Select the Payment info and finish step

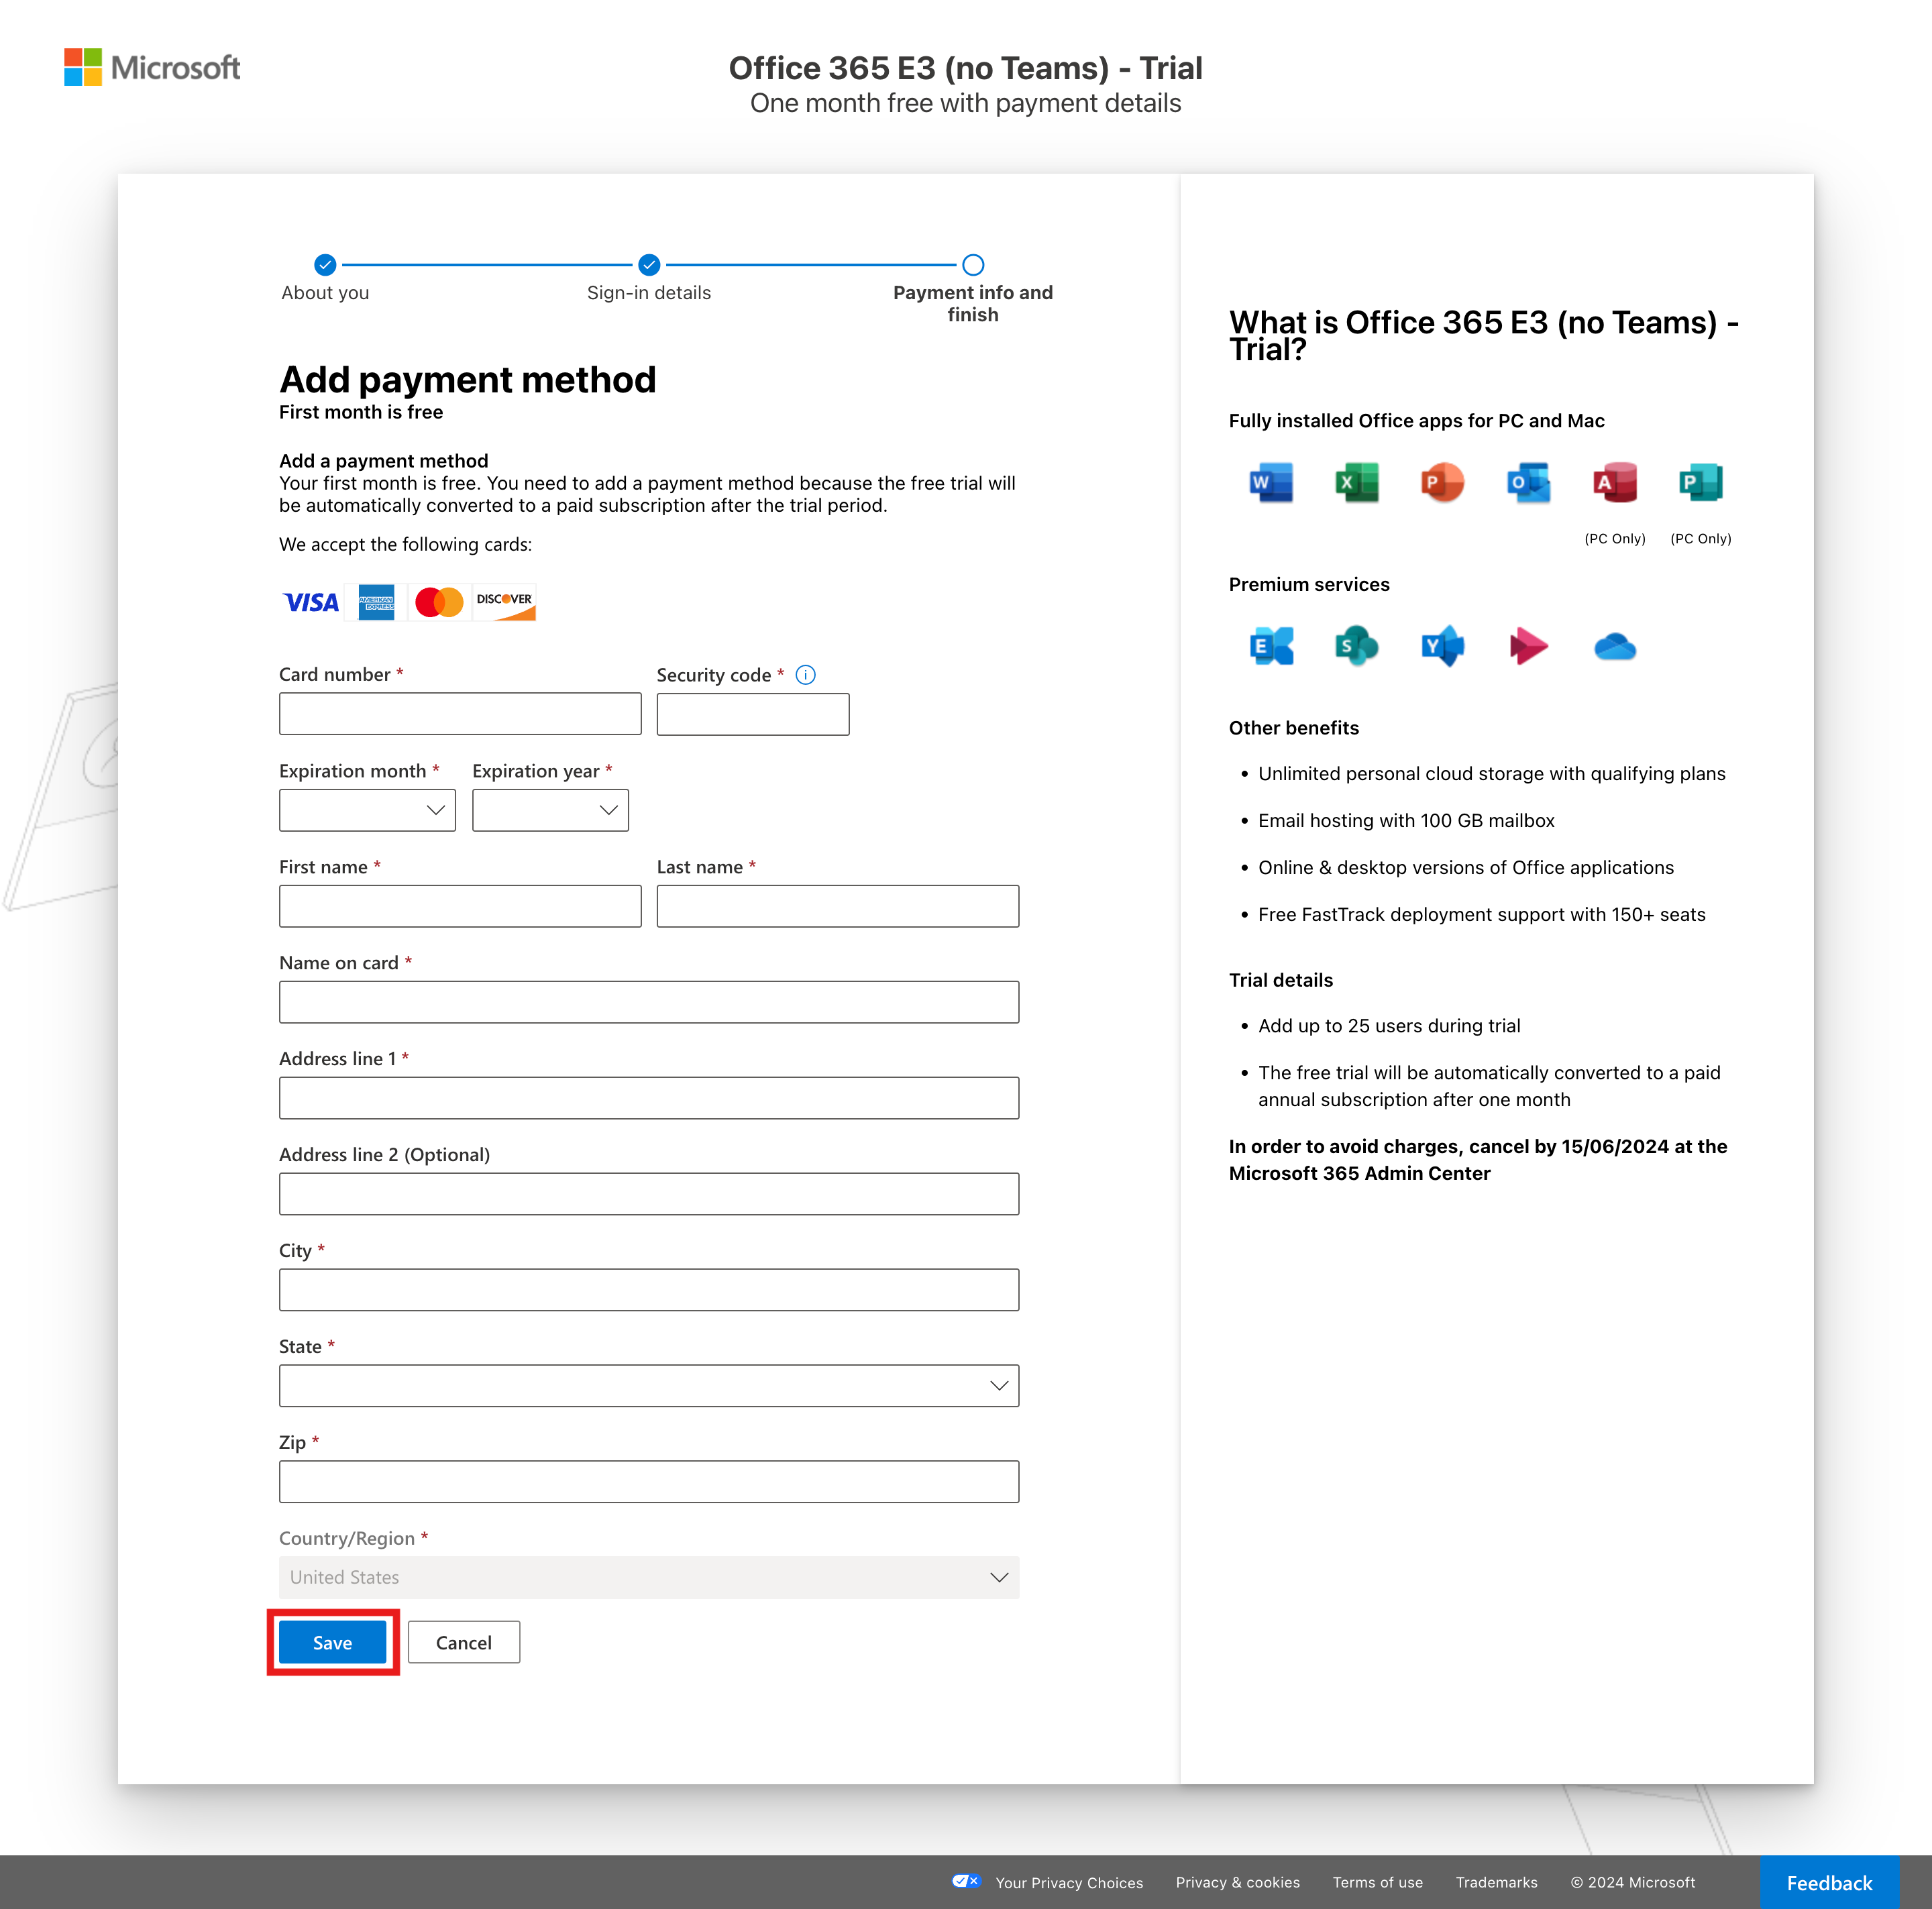click(x=973, y=265)
